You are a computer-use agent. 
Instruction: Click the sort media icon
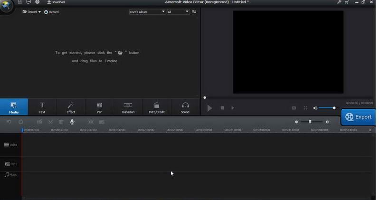point(194,12)
